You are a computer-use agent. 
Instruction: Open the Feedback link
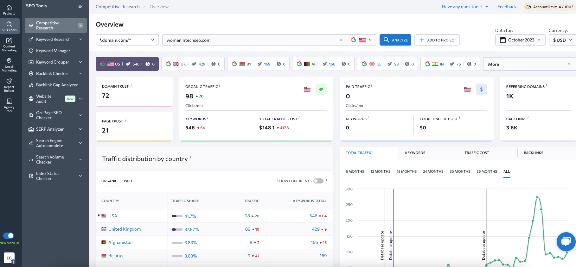coord(507,7)
